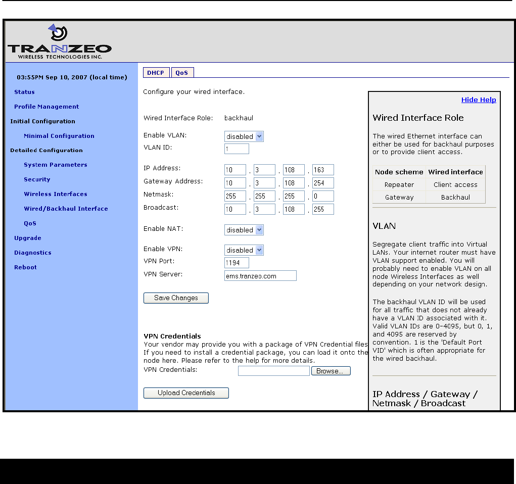Image resolution: width=516 pixels, height=484 pixels.
Task: Click 'Initial Configuration' heading
Action: tap(42, 121)
